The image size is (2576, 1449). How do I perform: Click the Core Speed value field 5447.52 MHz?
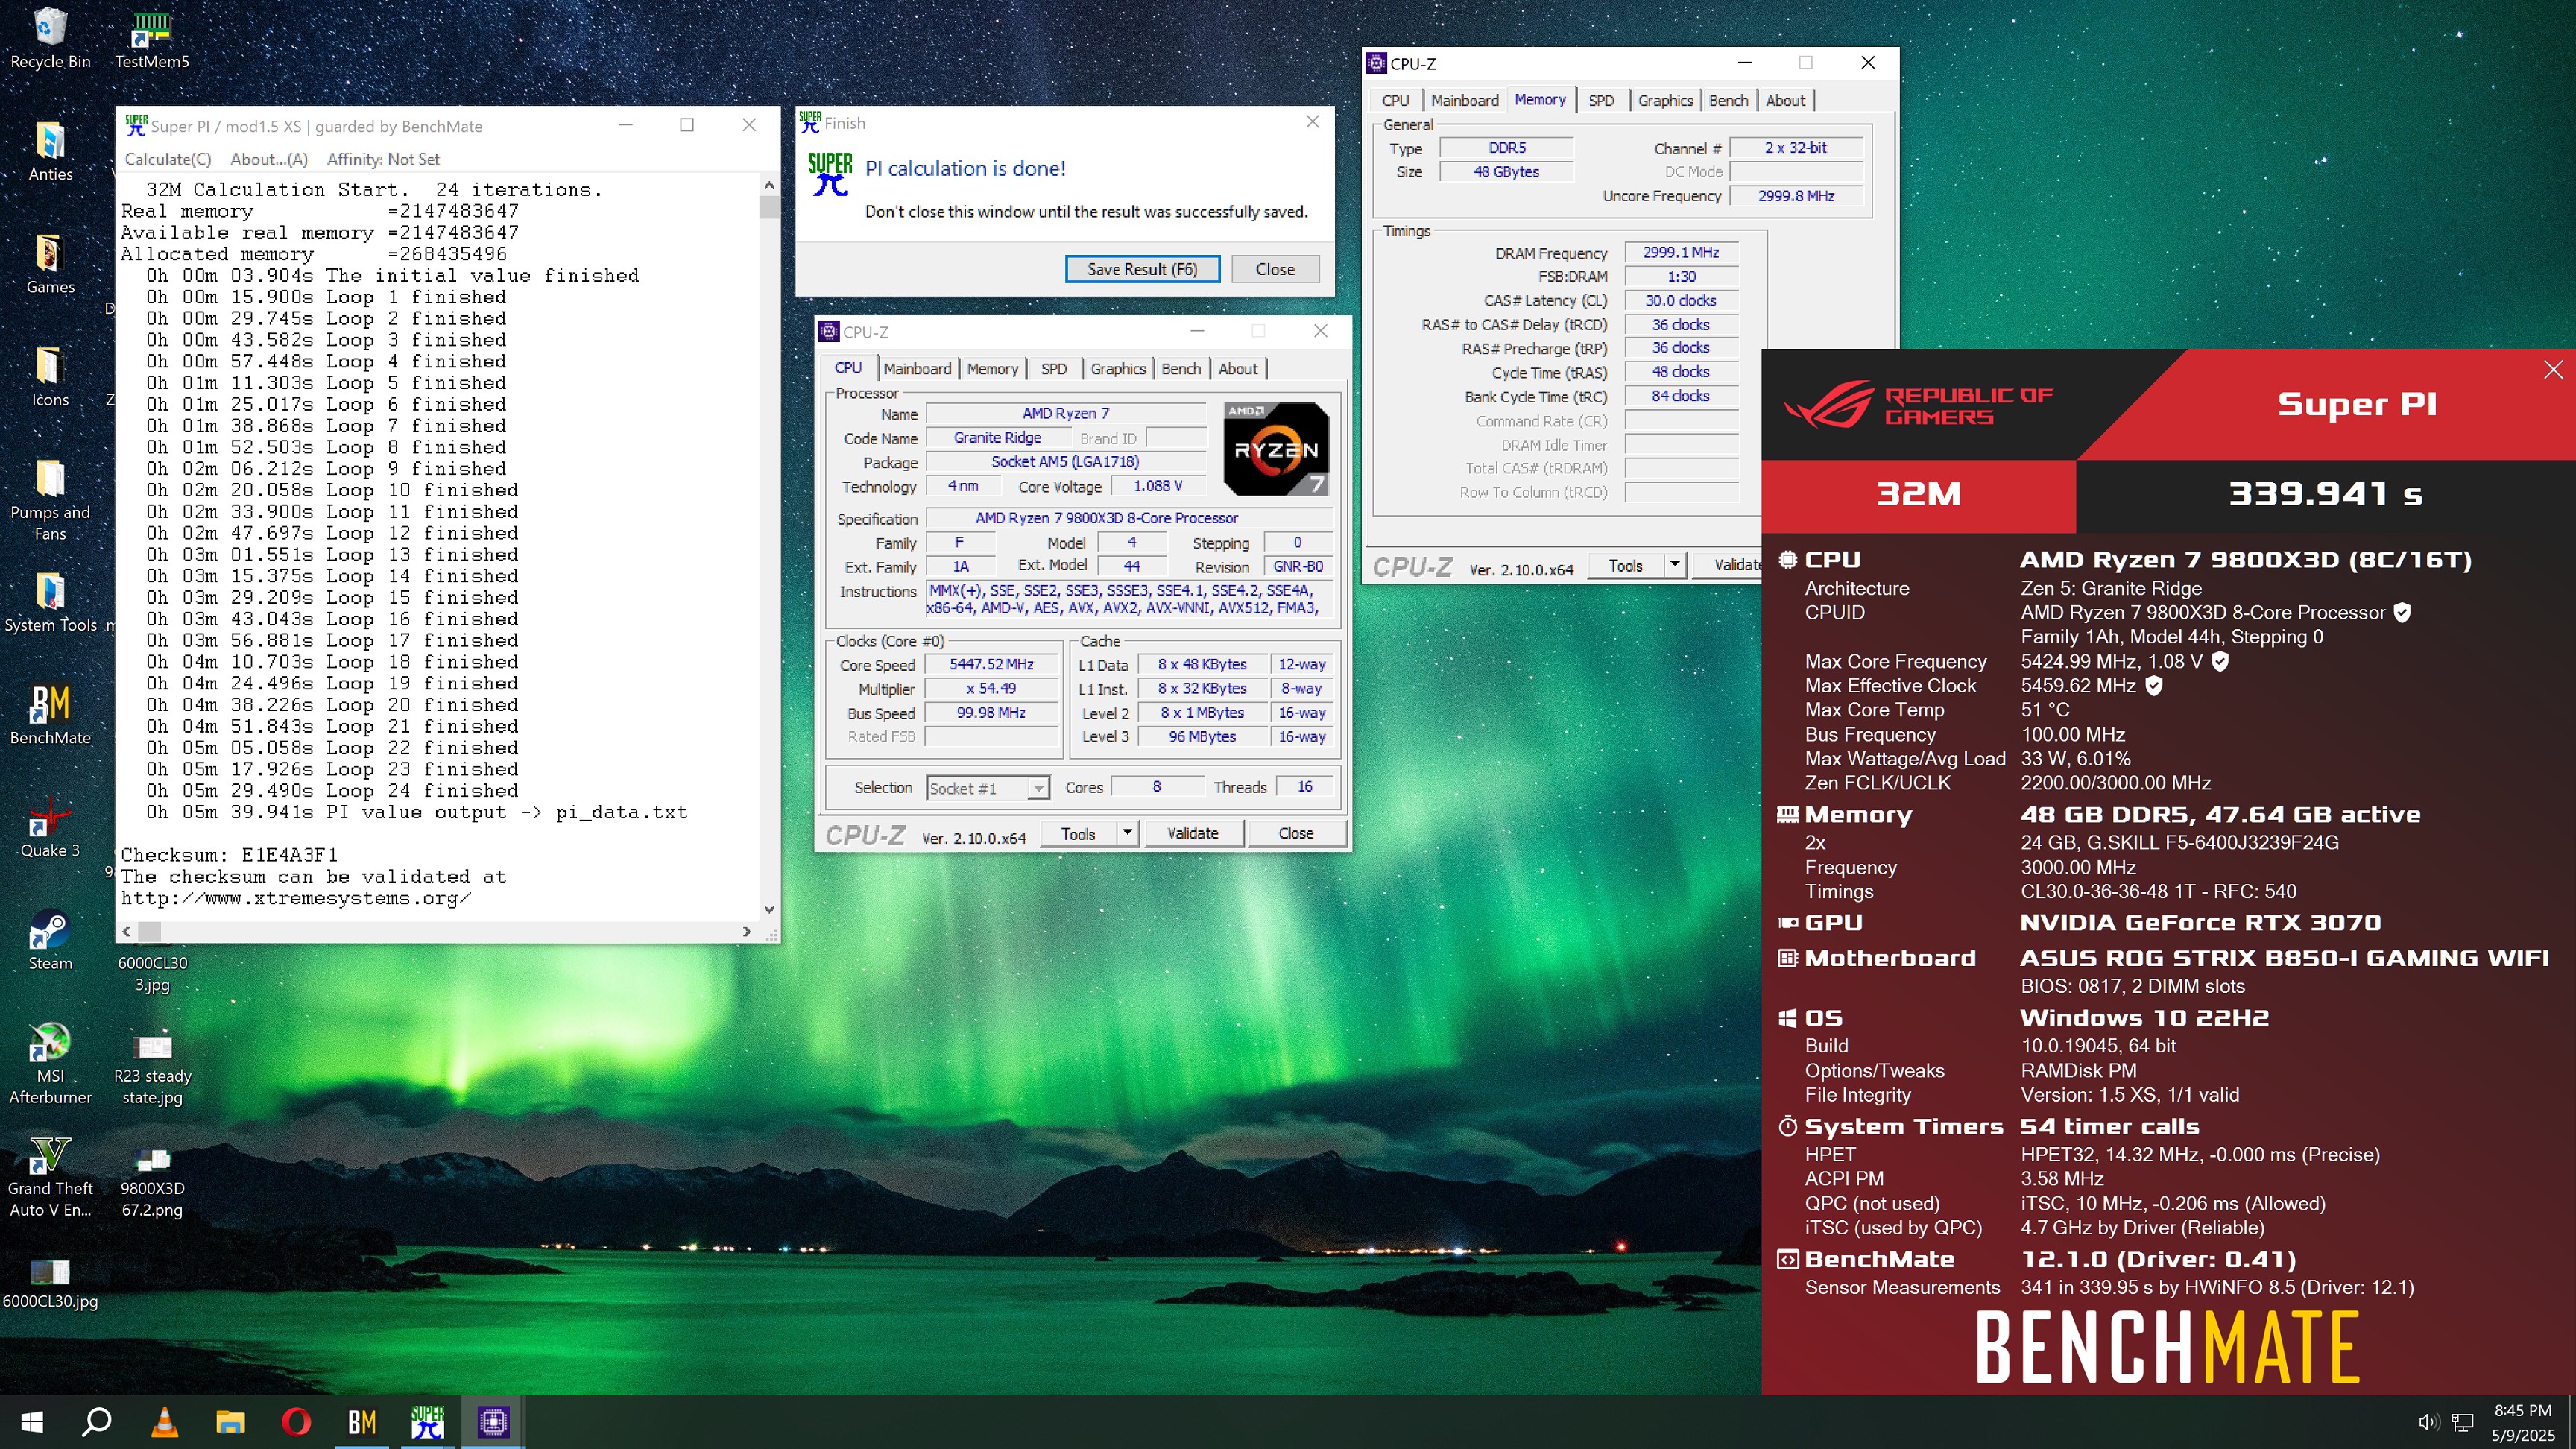[991, 664]
